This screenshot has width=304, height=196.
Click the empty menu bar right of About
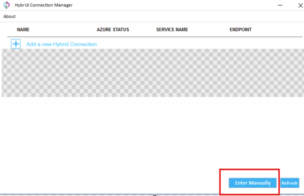point(151,16)
